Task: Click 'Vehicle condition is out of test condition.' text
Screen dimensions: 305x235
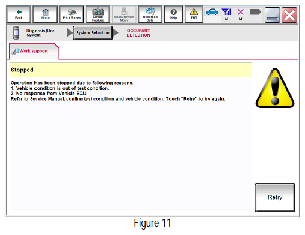Action: coord(60,88)
